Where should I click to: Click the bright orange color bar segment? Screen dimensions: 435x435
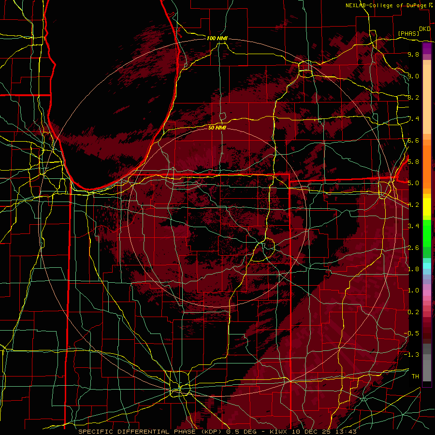pos(427,167)
